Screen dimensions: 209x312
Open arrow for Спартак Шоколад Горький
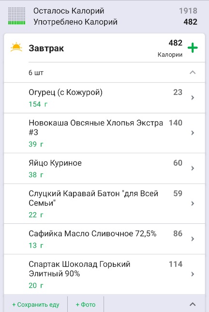click(193, 274)
